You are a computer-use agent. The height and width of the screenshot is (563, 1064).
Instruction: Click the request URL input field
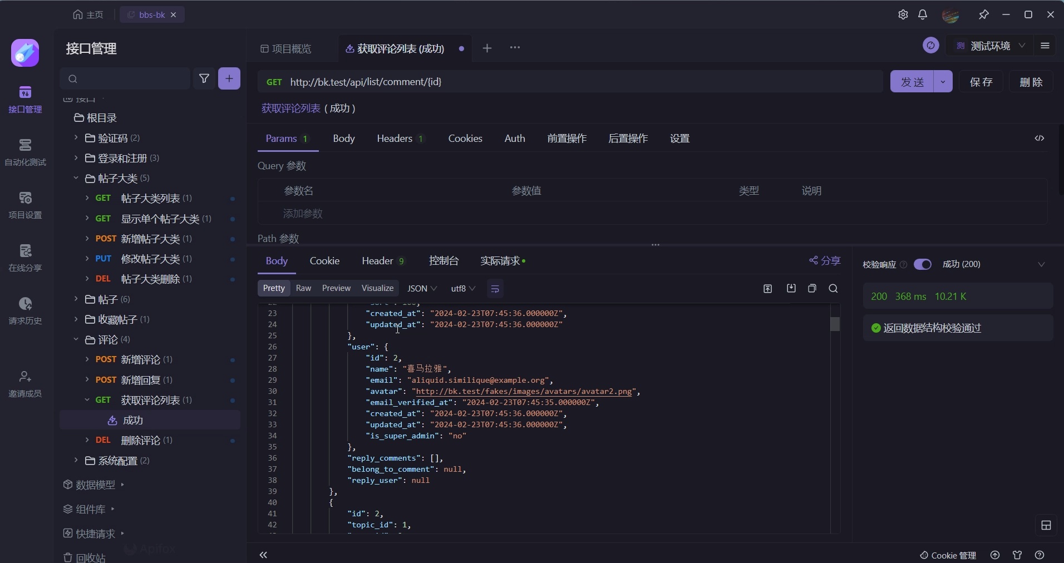tap(501, 82)
